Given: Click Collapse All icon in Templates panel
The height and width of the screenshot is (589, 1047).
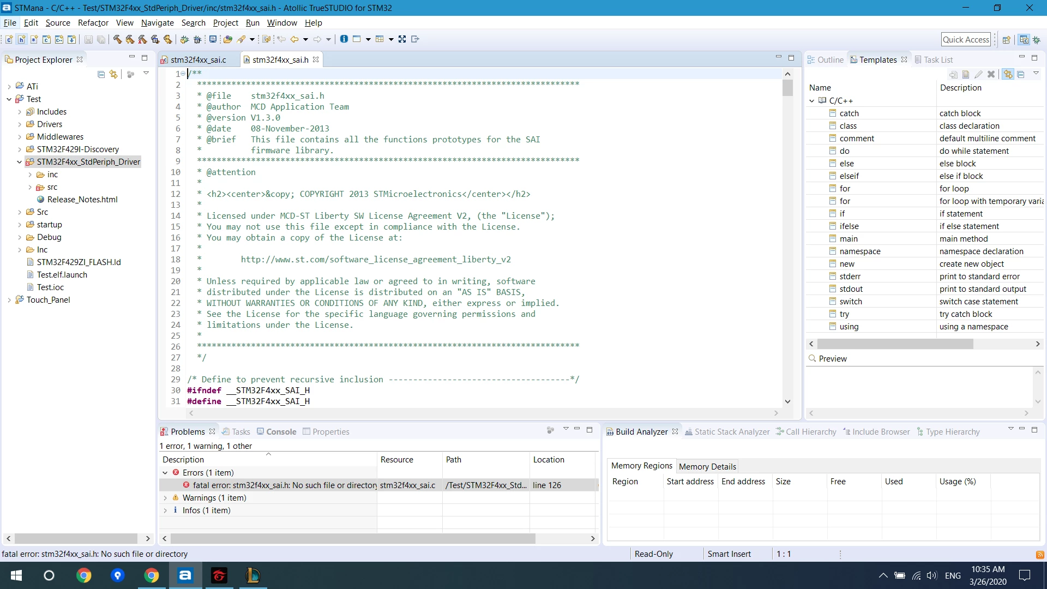Looking at the screenshot, I should [1021, 74].
